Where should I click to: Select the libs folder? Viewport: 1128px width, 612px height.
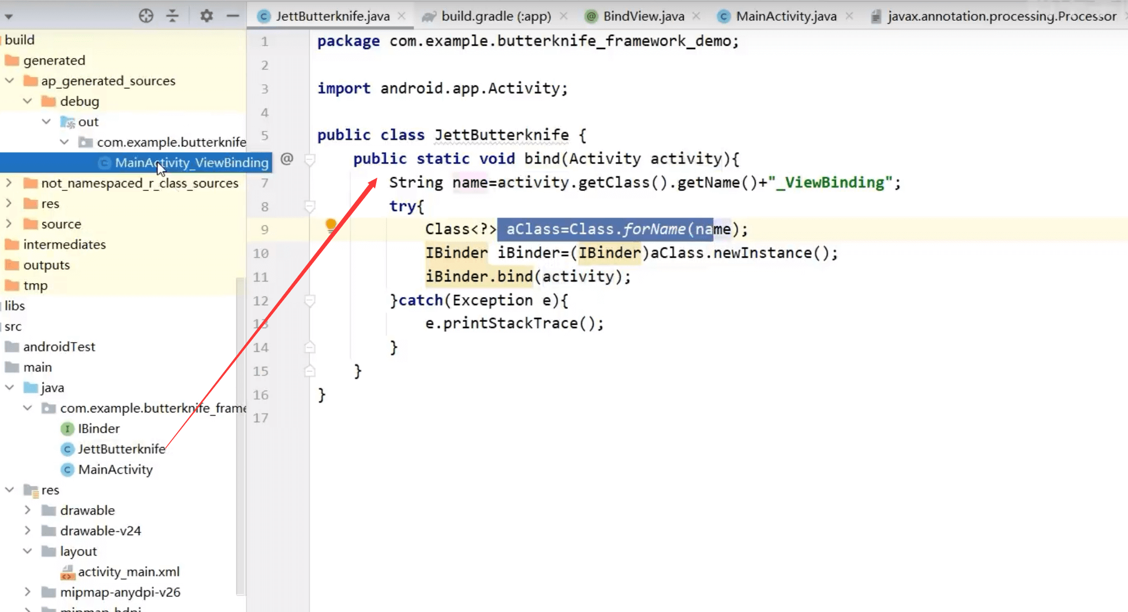point(14,306)
